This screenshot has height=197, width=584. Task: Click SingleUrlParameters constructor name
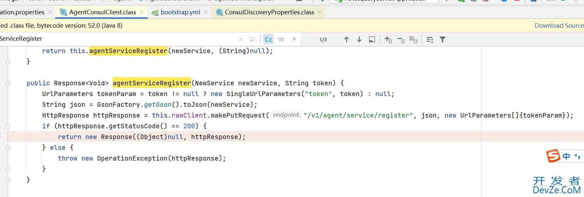264,94
